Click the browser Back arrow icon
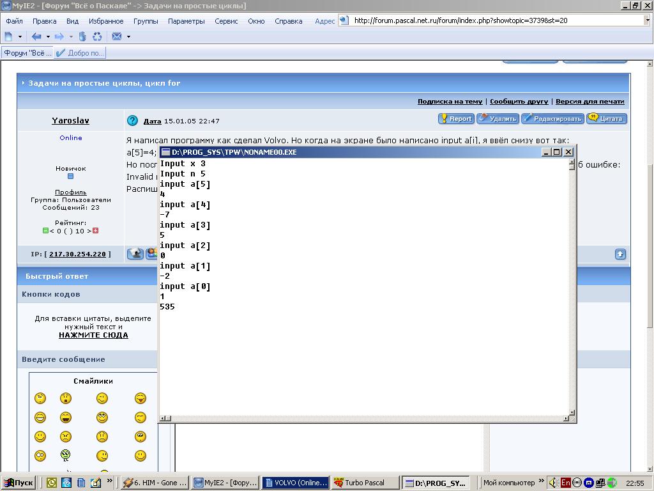This screenshot has height=491, width=654. 36,36
